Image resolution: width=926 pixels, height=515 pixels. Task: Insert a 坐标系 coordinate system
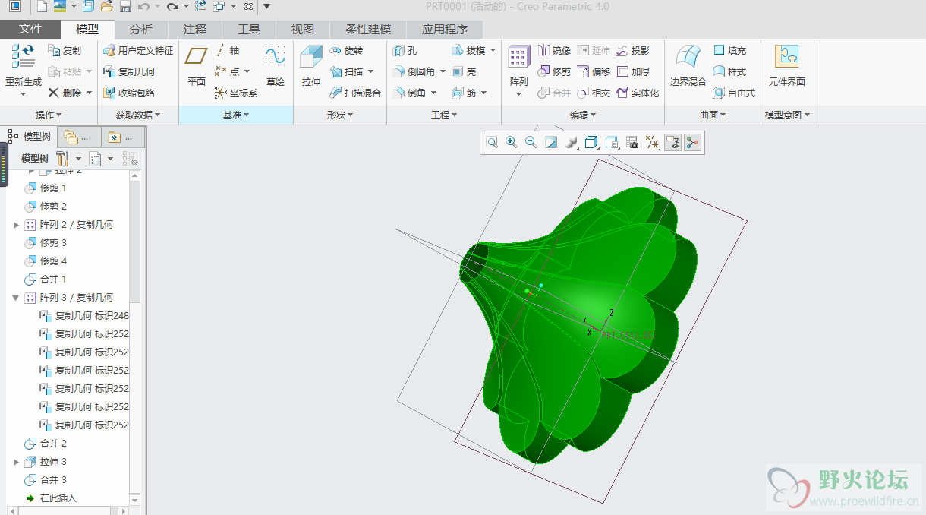tap(236, 93)
